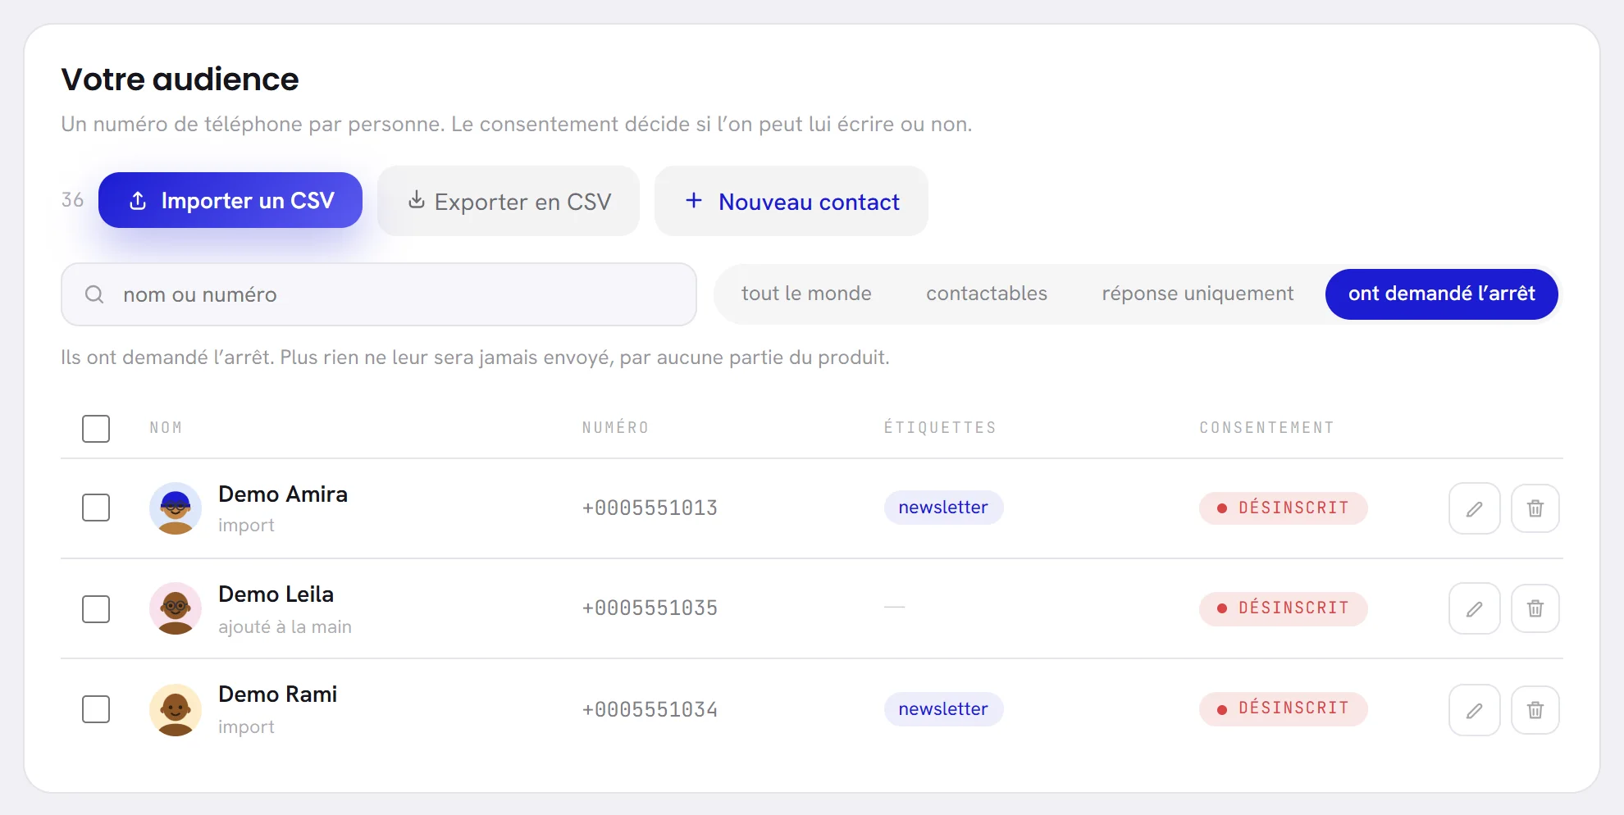Click Demo Leila's avatar
Viewport: 1624px width, 815px height.
point(176,608)
